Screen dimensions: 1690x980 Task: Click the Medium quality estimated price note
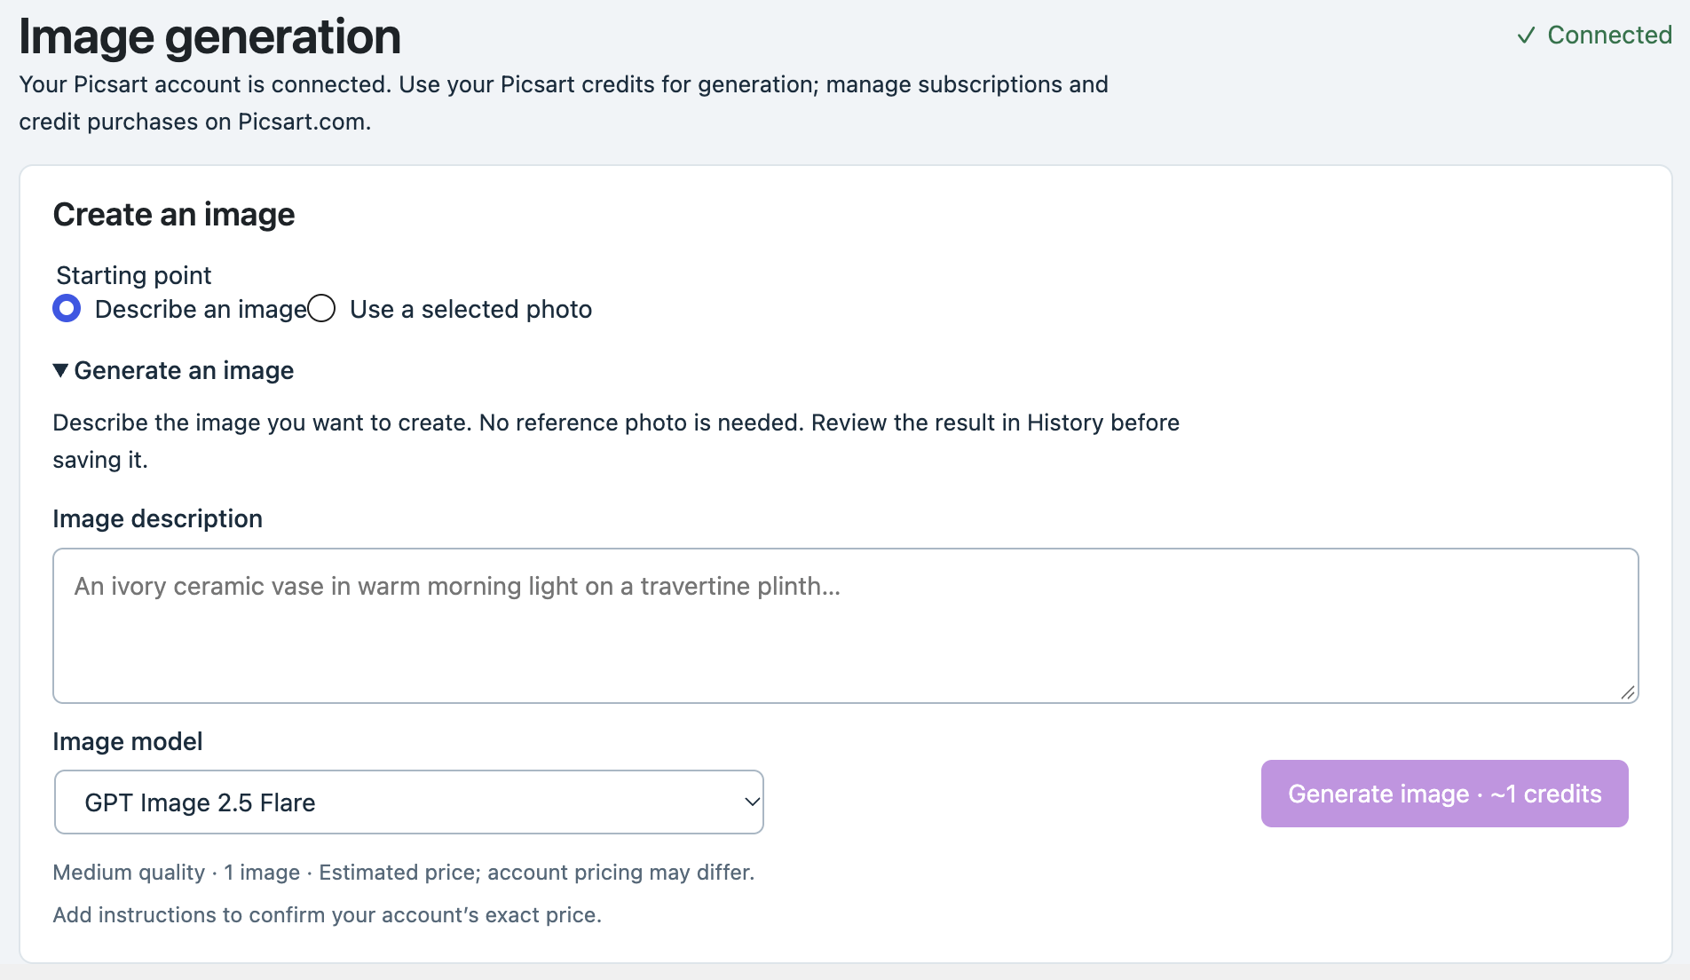[x=404, y=873]
